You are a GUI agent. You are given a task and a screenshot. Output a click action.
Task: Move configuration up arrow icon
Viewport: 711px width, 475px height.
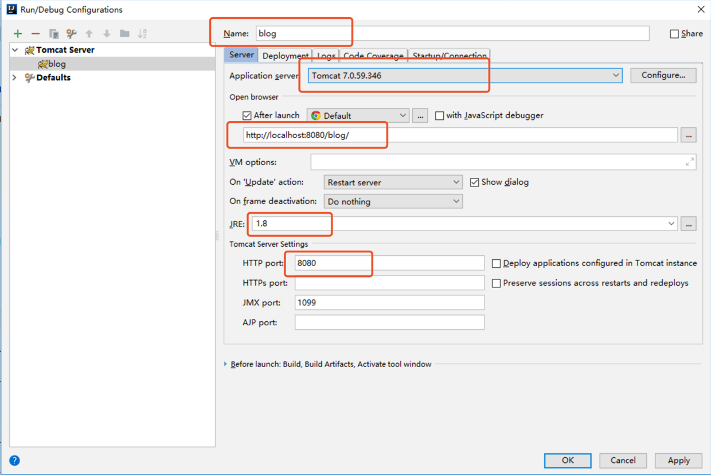(89, 34)
